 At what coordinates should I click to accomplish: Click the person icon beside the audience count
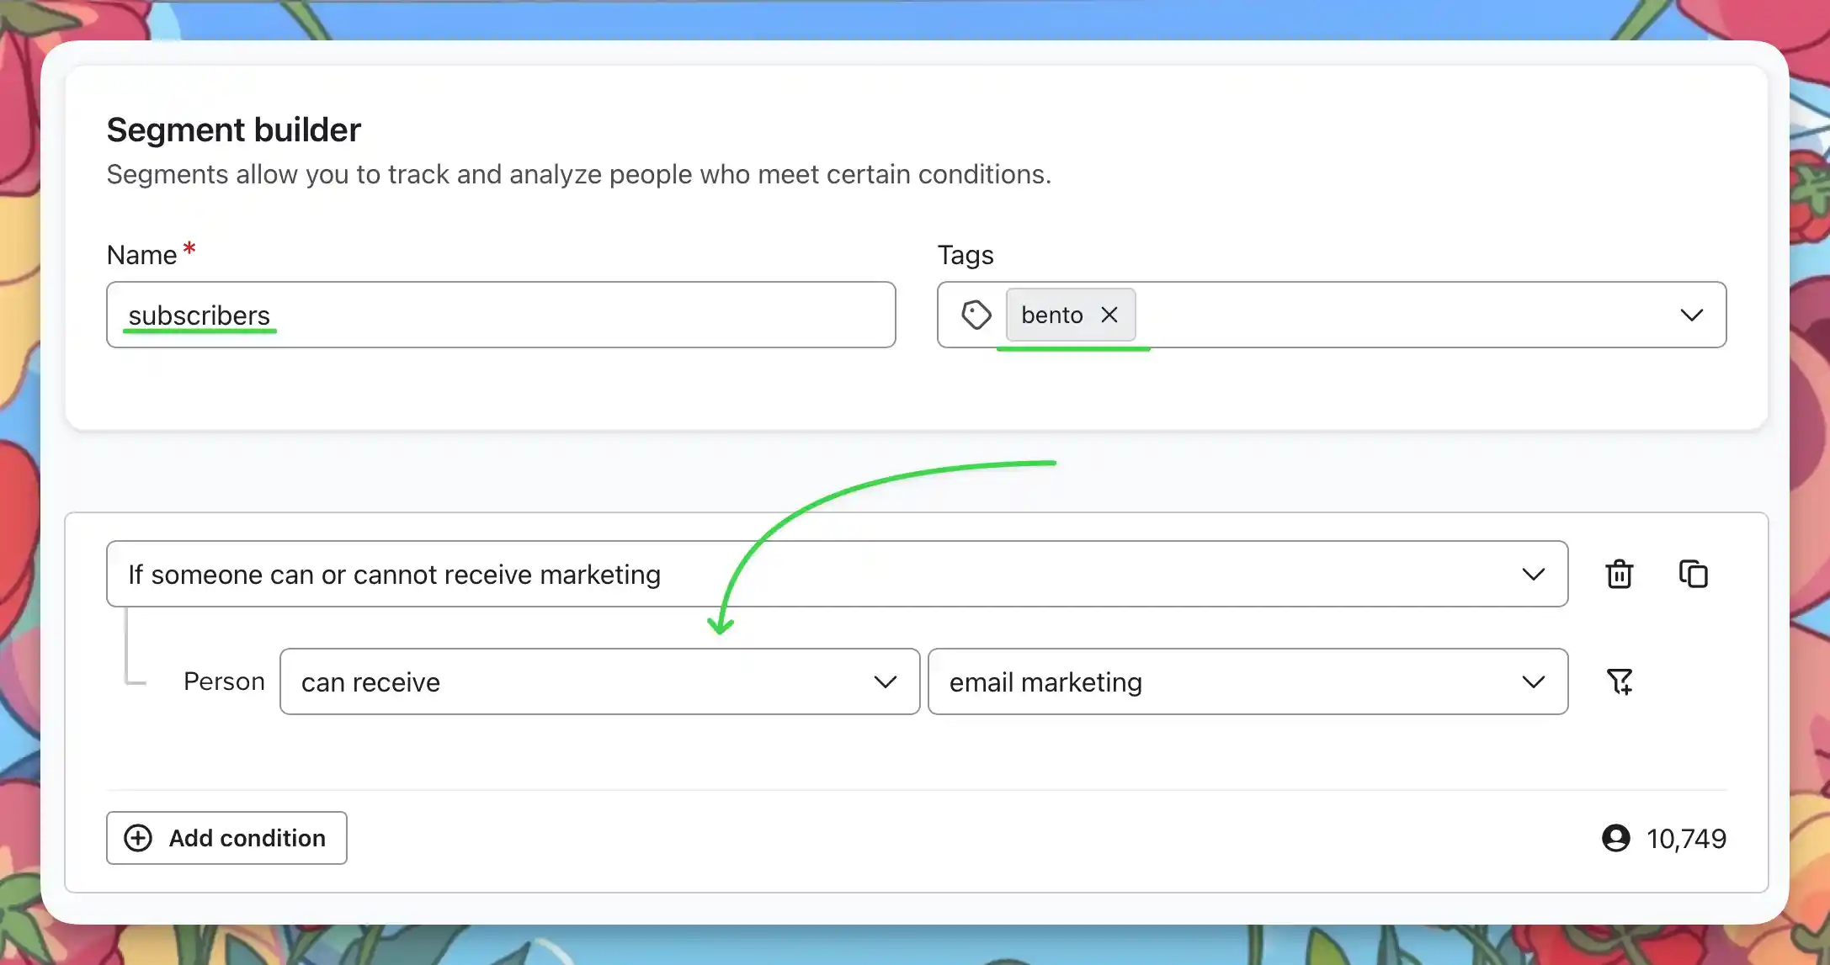(1616, 838)
